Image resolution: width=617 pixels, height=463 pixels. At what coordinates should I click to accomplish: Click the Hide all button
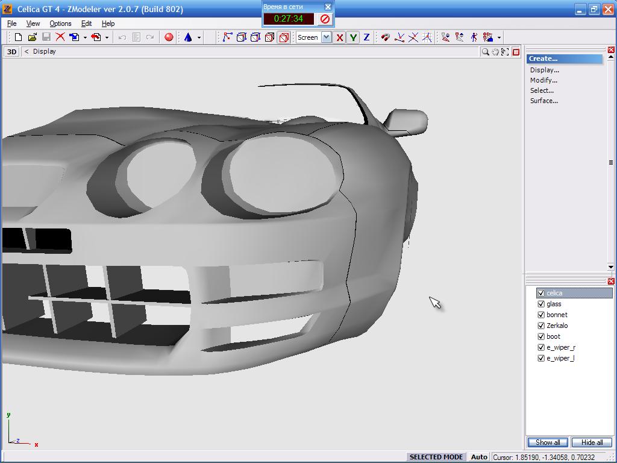tap(592, 443)
